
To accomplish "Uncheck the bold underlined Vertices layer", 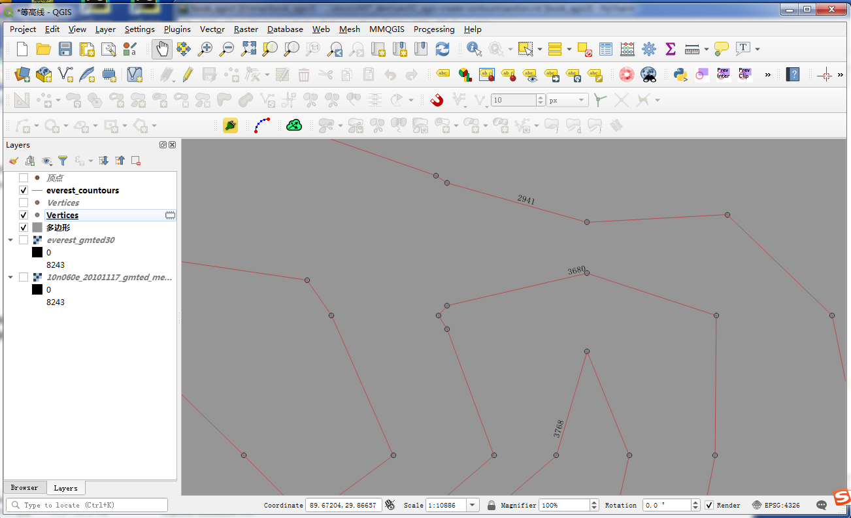I will click(x=24, y=215).
